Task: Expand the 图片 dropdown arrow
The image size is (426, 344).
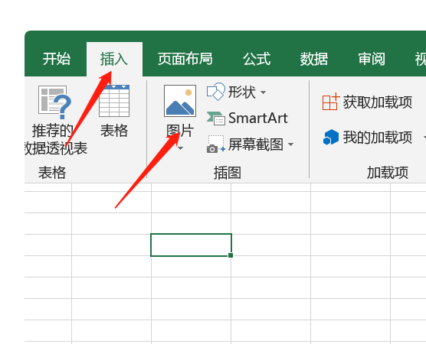Action: click(180, 148)
